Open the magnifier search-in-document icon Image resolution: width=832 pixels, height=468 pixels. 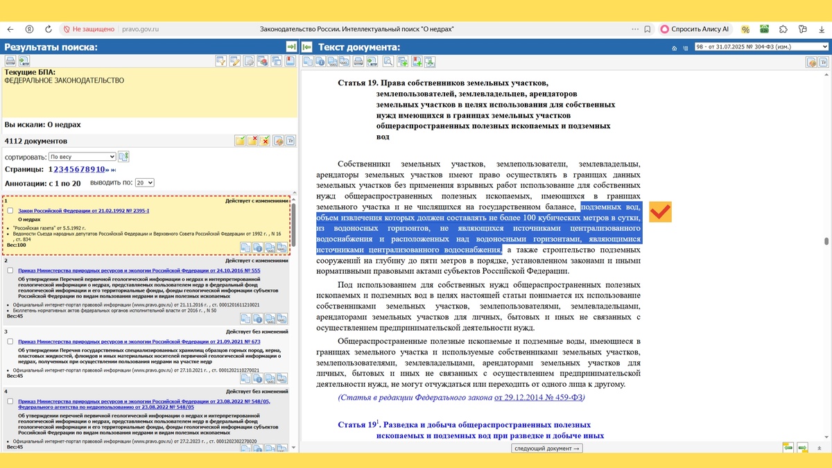pos(388,61)
